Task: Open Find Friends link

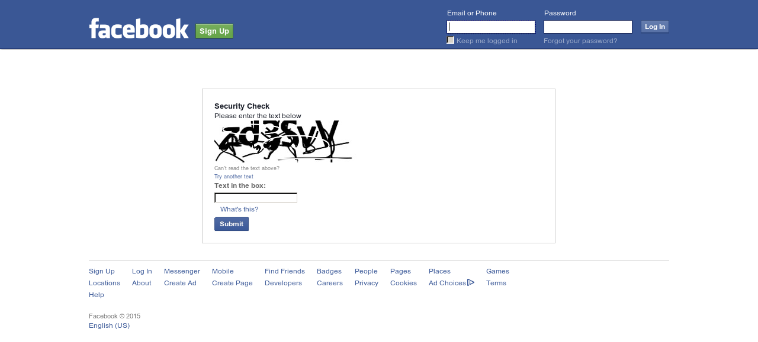Action: pos(285,271)
